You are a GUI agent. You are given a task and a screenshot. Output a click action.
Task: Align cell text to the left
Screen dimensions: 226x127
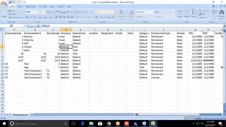57,17
